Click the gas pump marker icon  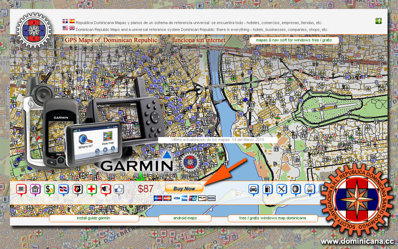coord(267,189)
